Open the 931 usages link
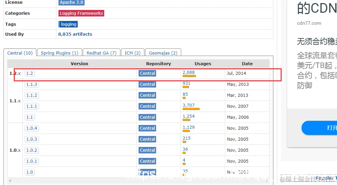 click(x=186, y=83)
